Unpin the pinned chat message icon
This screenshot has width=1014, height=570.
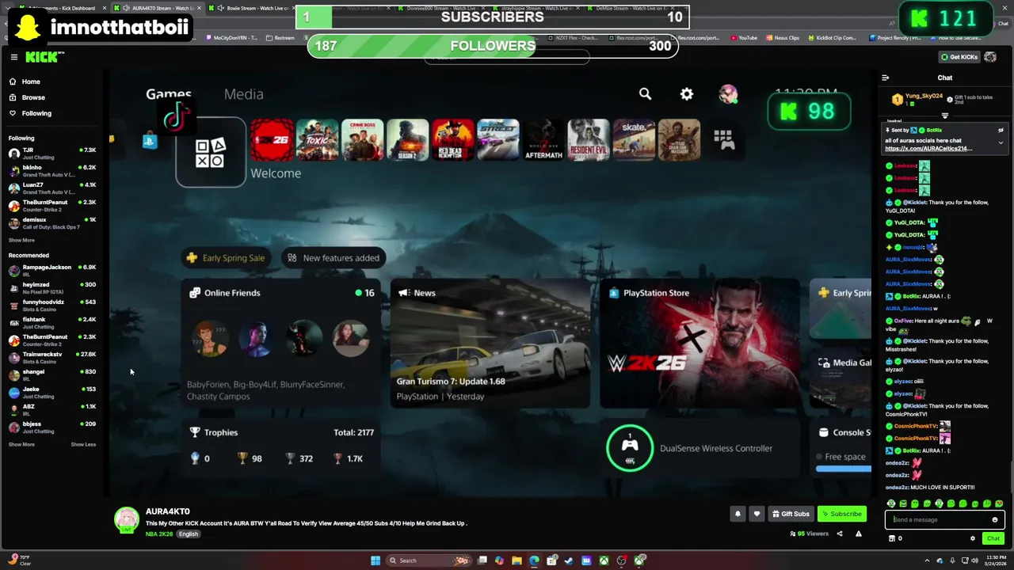click(1001, 131)
